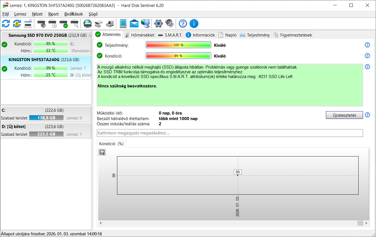Click the gray drive icon before the notepad
This screenshot has height=237, width=376.
(110, 24)
